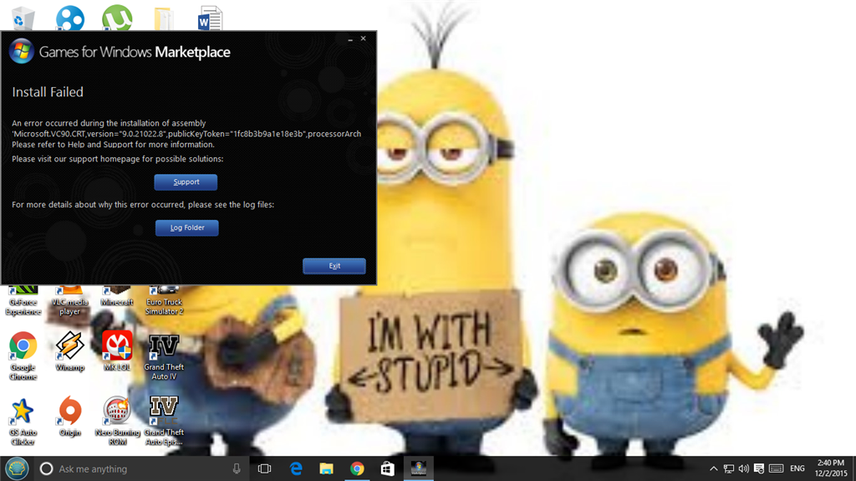Launch Origin desktop shortcut
856x481 pixels.
[70, 417]
